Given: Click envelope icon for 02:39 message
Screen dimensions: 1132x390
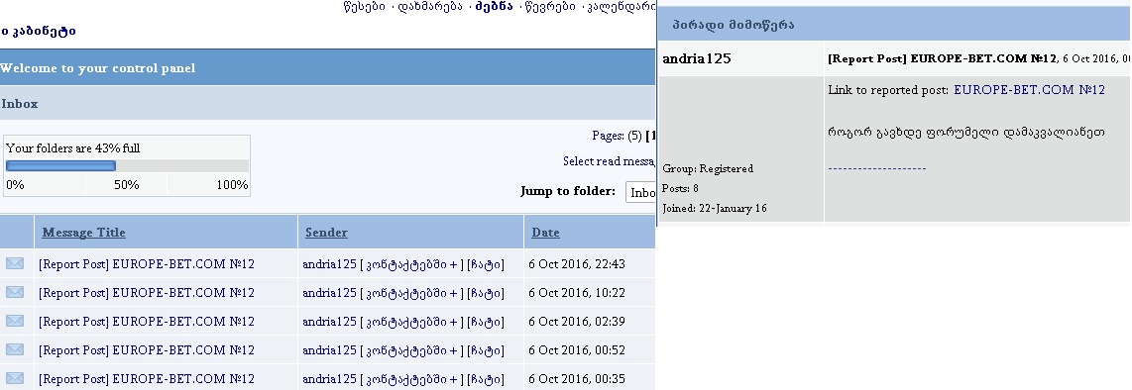Looking at the screenshot, I should [x=15, y=321].
